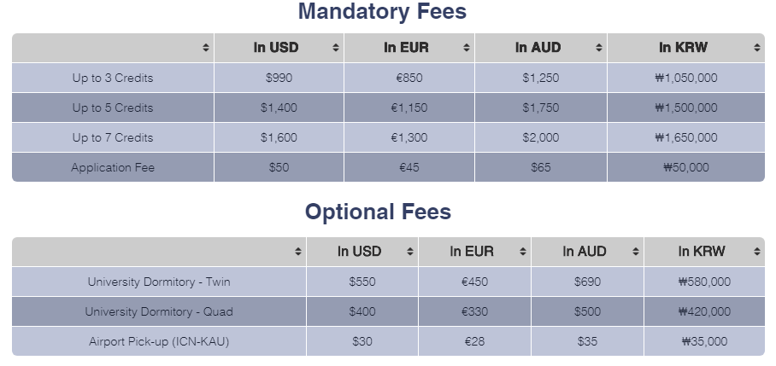Click University Dormitory - Twin row label

(159, 282)
